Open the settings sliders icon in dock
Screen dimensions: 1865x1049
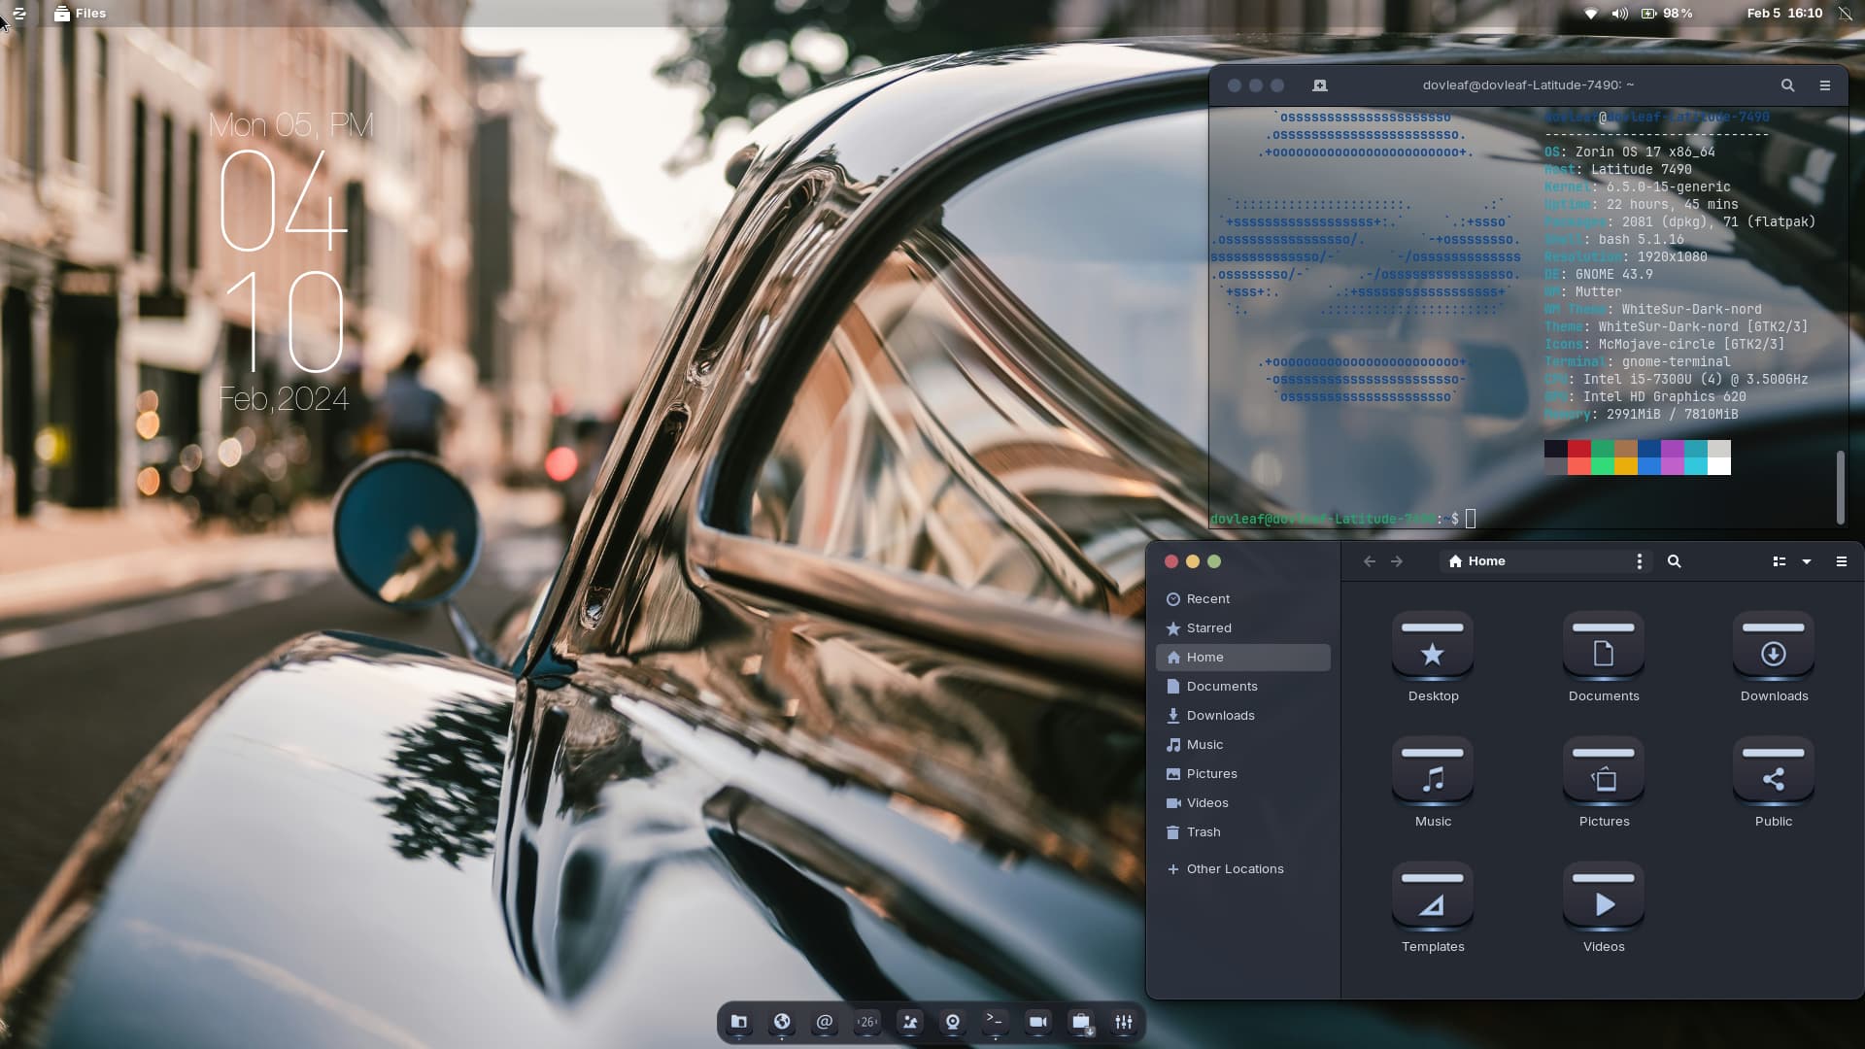1124,1022
